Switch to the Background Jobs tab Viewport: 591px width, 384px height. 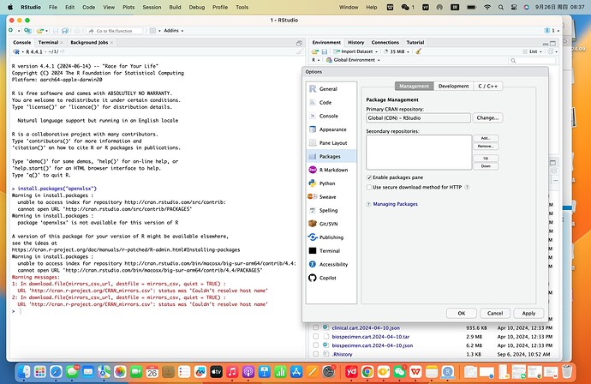pyautogui.click(x=89, y=42)
